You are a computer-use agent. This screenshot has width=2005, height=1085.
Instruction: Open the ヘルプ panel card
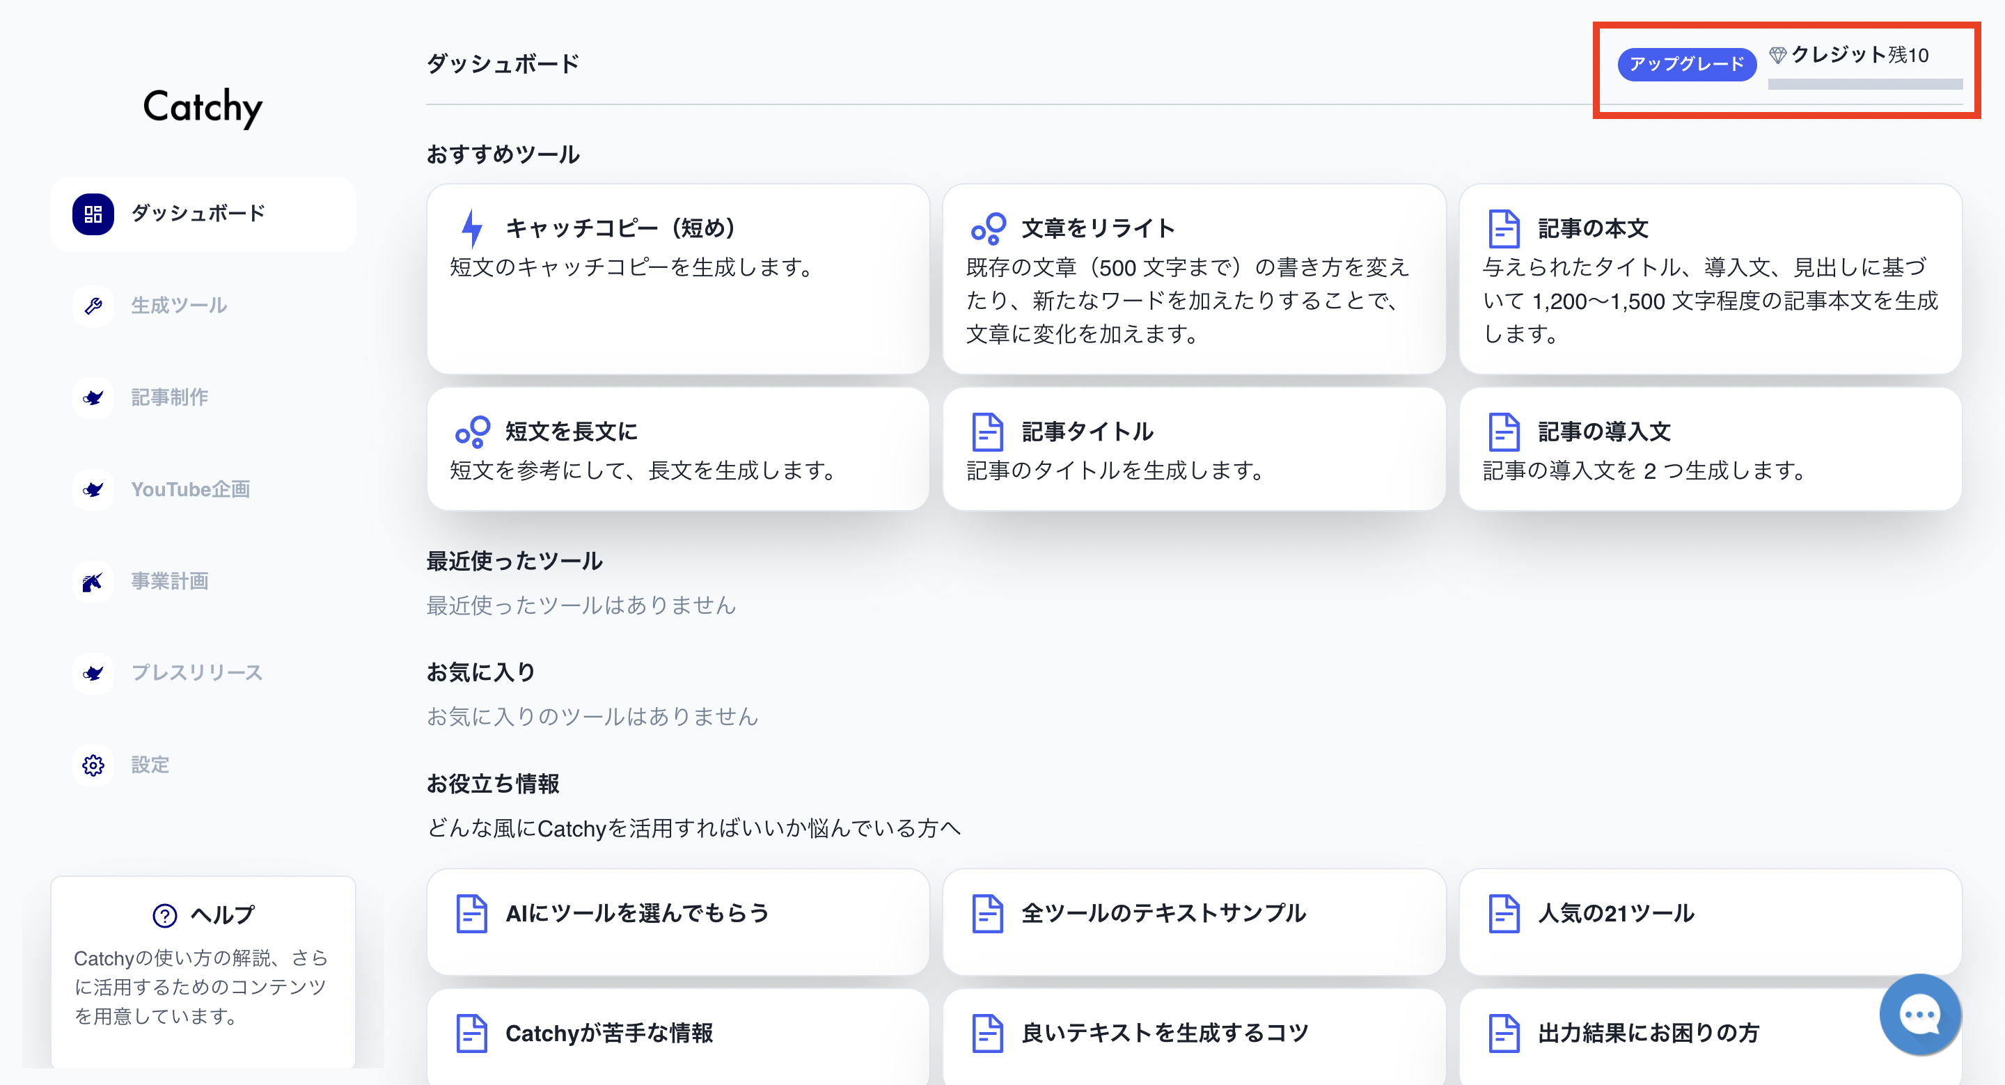pos(203,973)
